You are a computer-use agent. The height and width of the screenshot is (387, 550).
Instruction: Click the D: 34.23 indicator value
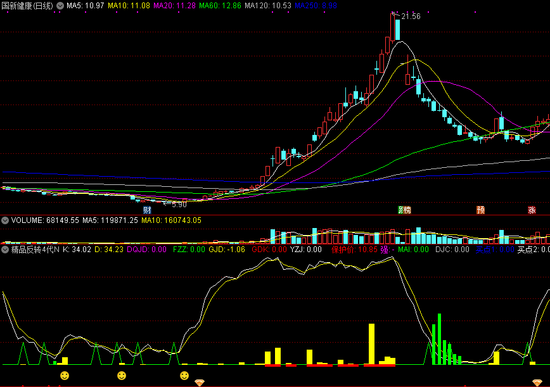coord(109,250)
